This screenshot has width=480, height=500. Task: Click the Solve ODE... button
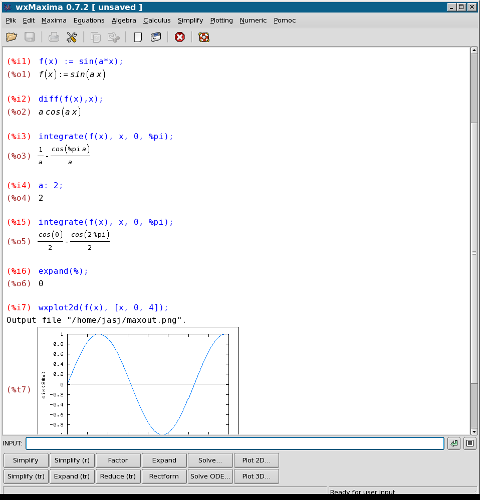210,476
